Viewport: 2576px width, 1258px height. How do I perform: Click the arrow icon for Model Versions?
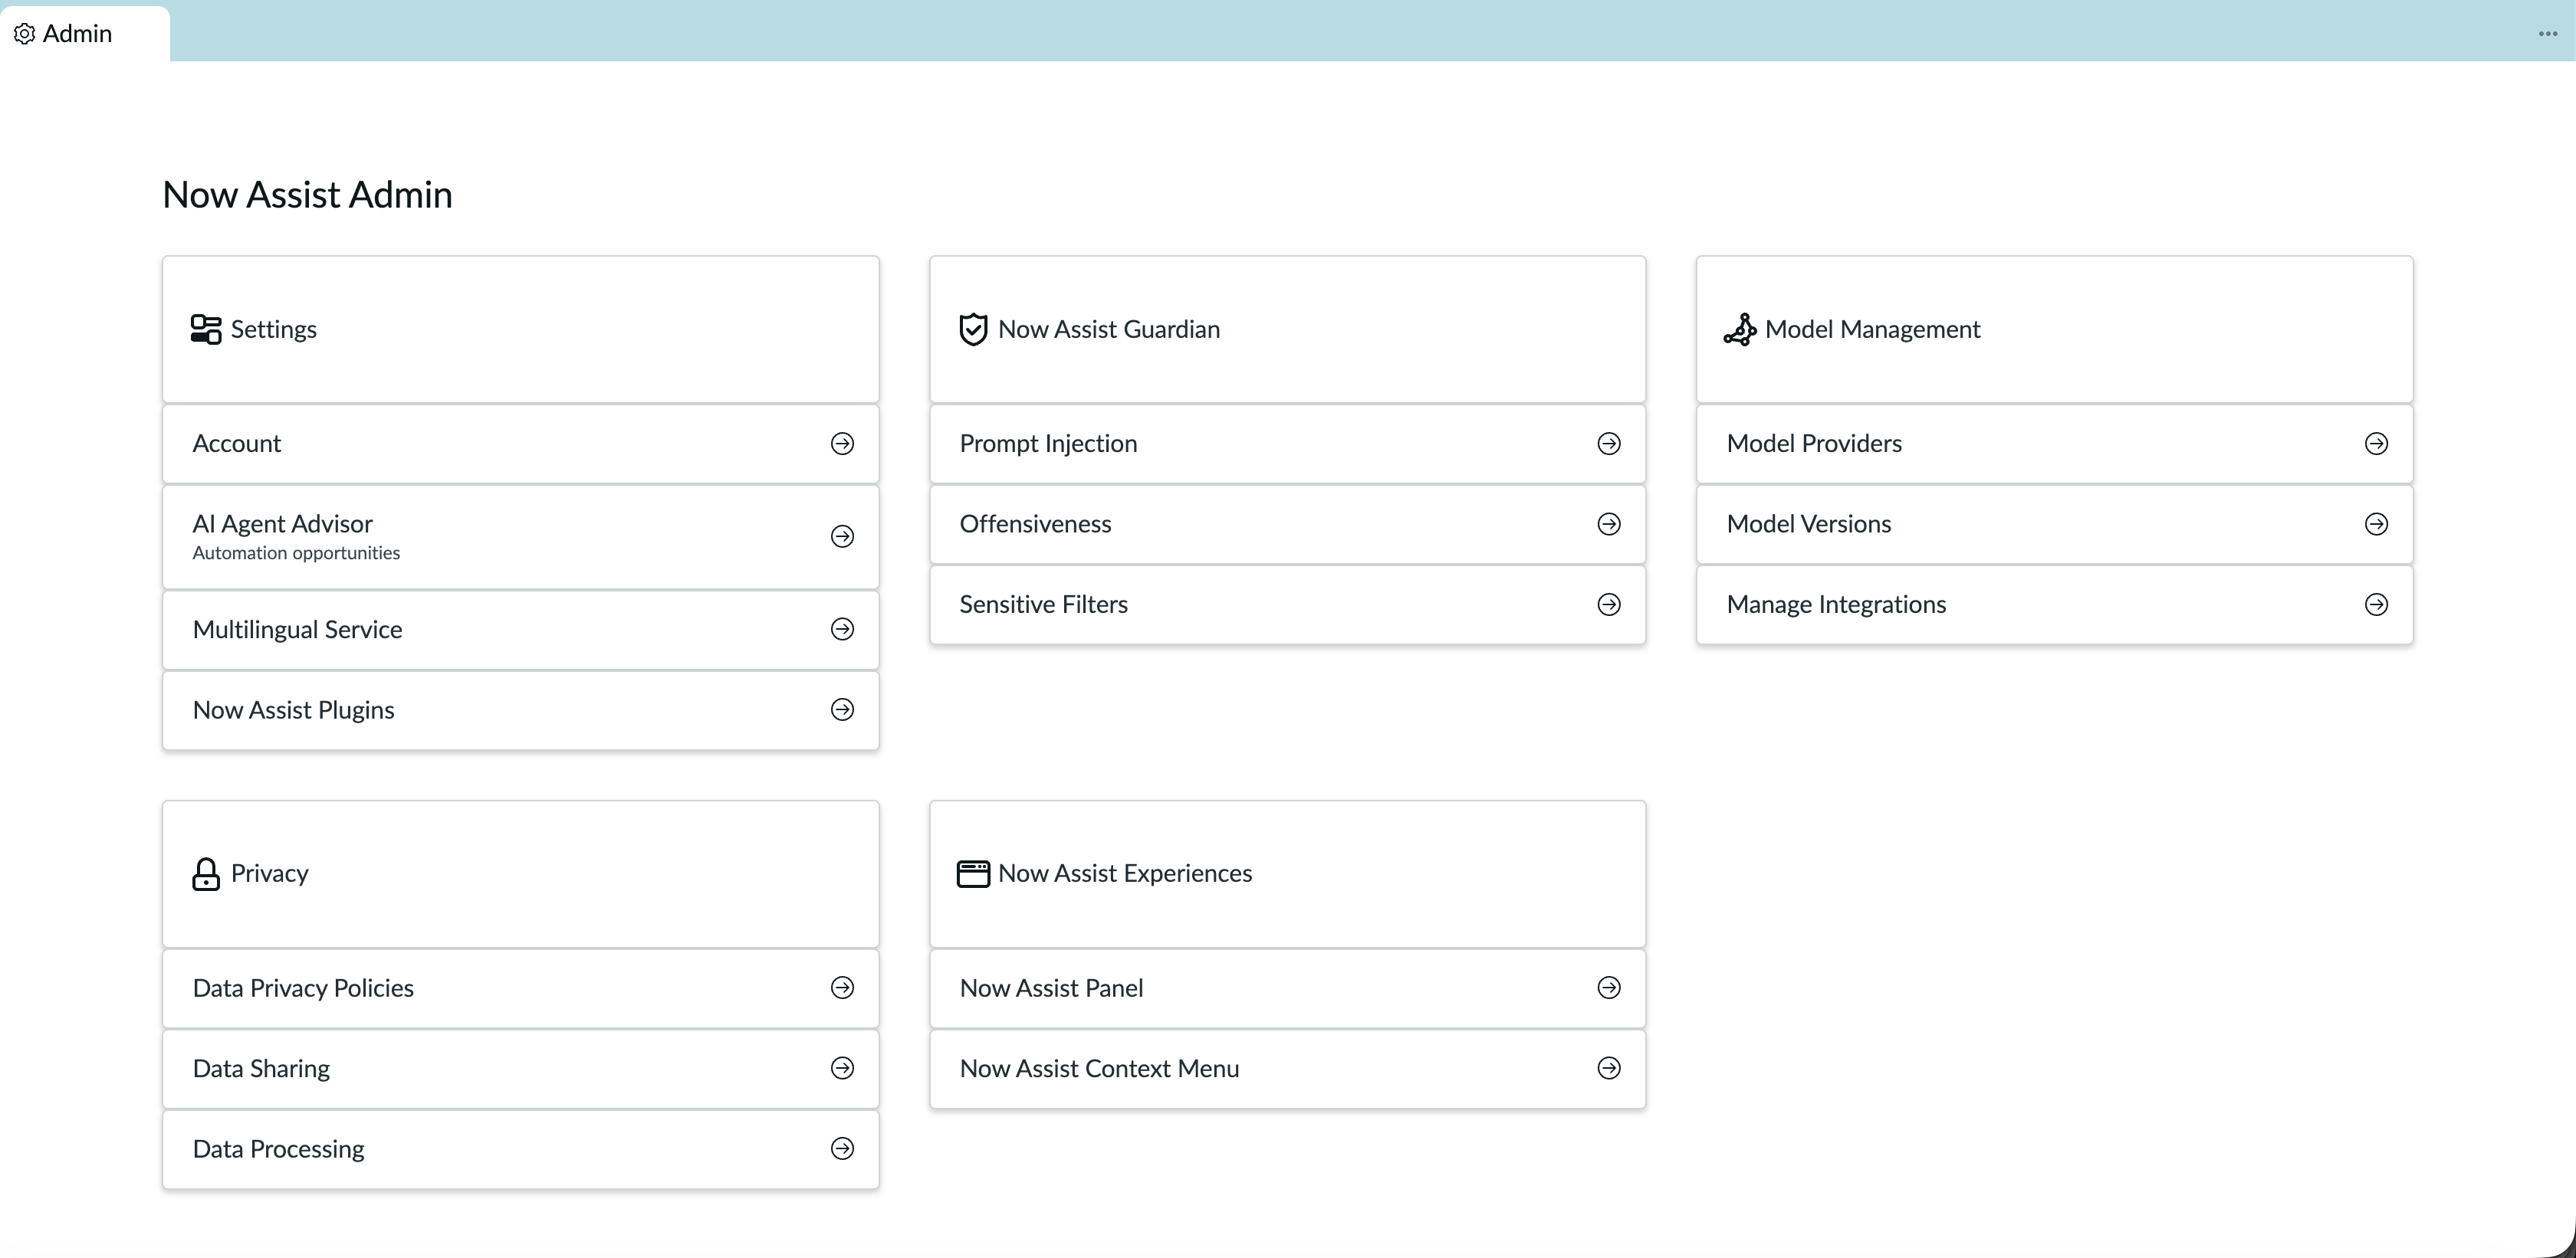click(2376, 523)
